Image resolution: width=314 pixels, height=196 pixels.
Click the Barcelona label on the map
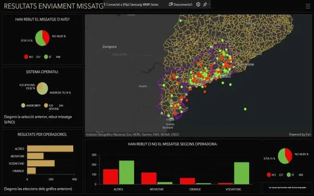(245, 64)
